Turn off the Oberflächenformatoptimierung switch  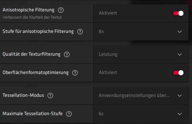coord(178,73)
